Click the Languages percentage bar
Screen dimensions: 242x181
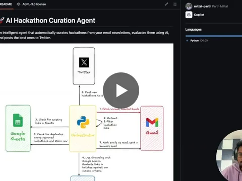click(214, 36)
